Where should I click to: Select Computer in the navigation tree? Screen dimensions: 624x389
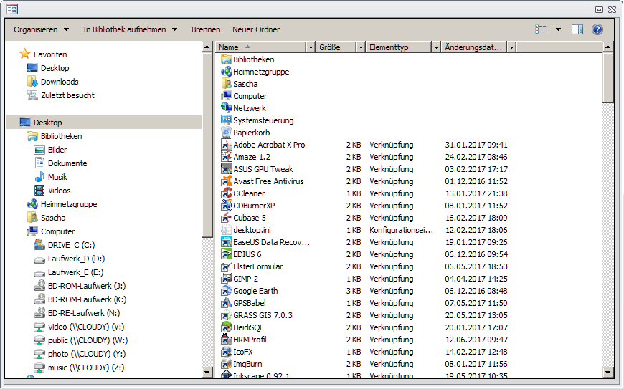pyautogui.click(x=57, y=231)
